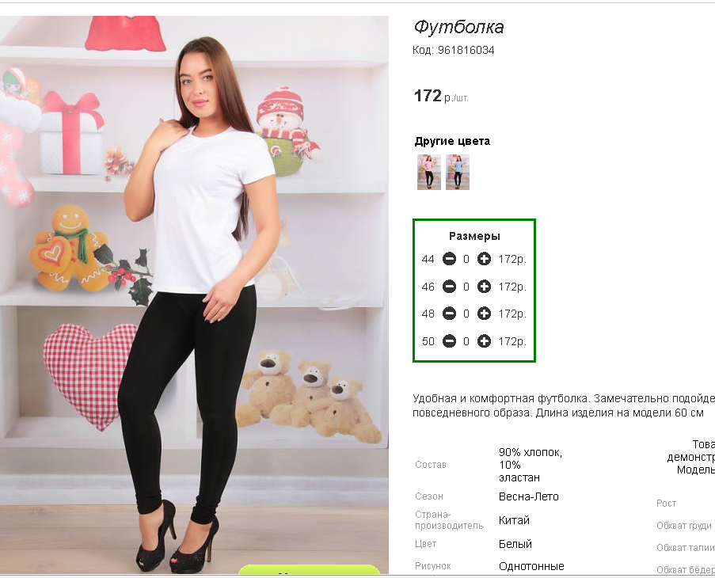
Task: Select the pink t-shirt color variant
Action: pos(429,172)
